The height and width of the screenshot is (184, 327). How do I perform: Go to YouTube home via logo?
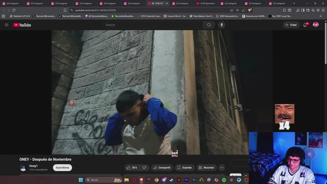pyautogui.click(x=22, y=25)
